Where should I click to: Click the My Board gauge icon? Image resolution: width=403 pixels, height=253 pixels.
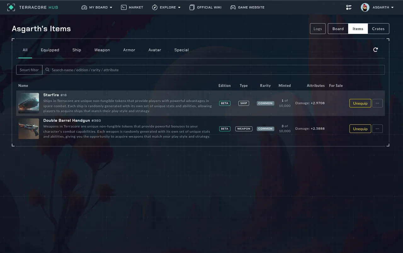84,7
